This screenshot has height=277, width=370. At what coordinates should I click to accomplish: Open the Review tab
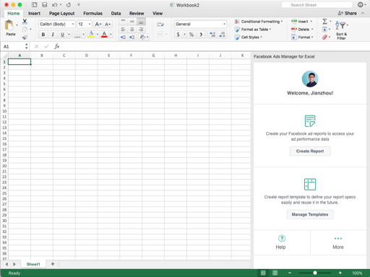point(137,14)
